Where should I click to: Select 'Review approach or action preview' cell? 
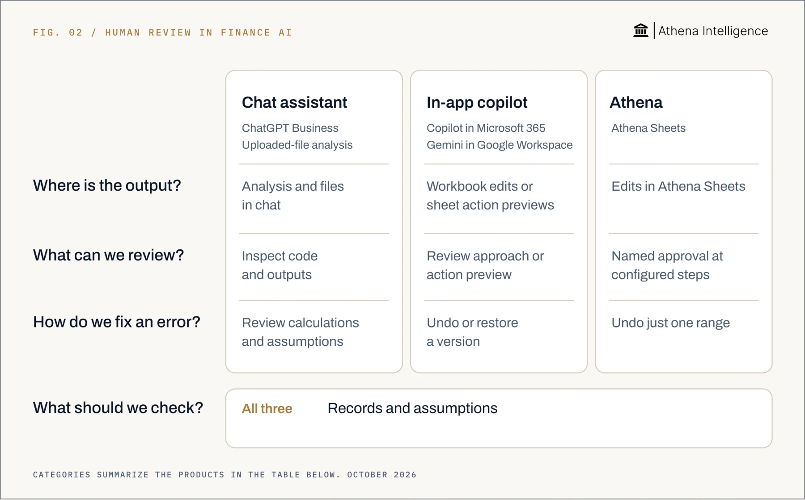point(485,265)
